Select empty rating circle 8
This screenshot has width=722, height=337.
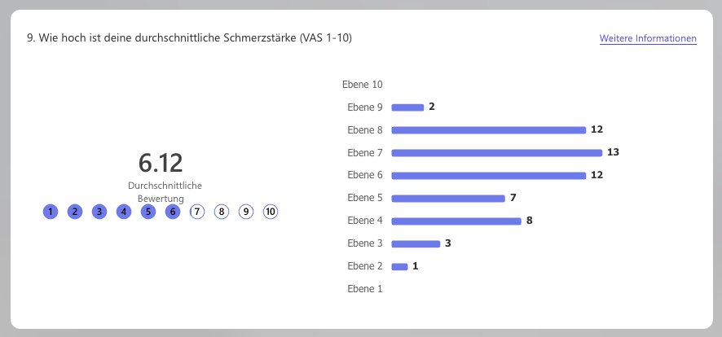222,212
